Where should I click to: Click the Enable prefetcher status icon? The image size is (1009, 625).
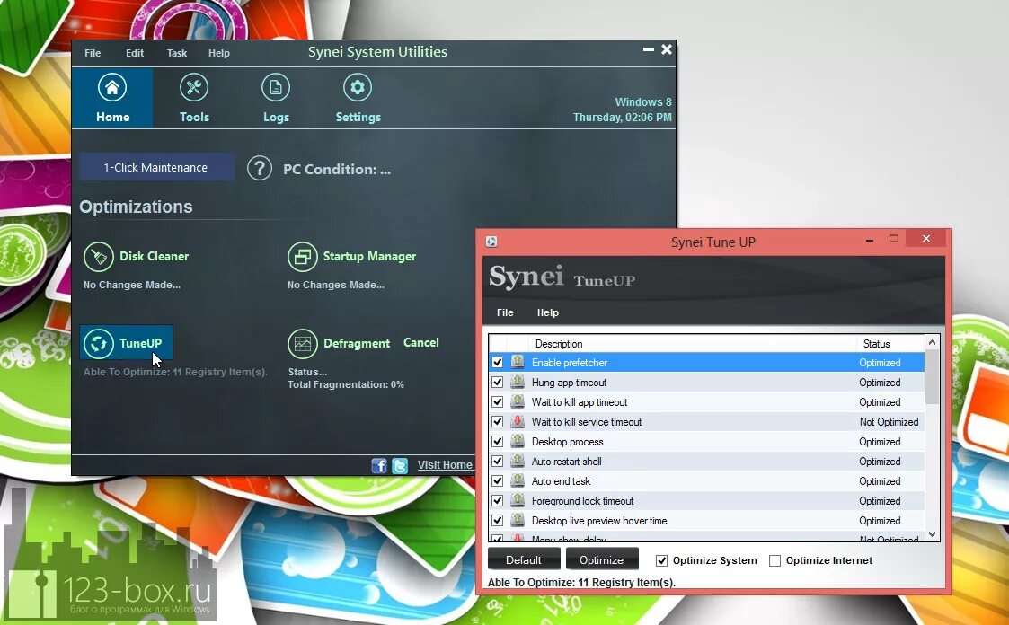[x=518, y=362]
